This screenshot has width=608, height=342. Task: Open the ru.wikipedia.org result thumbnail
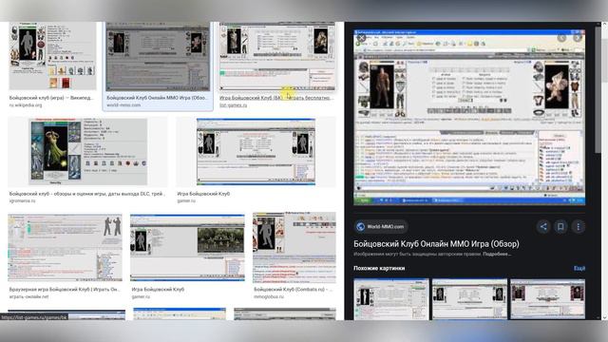tap(52, 56)
